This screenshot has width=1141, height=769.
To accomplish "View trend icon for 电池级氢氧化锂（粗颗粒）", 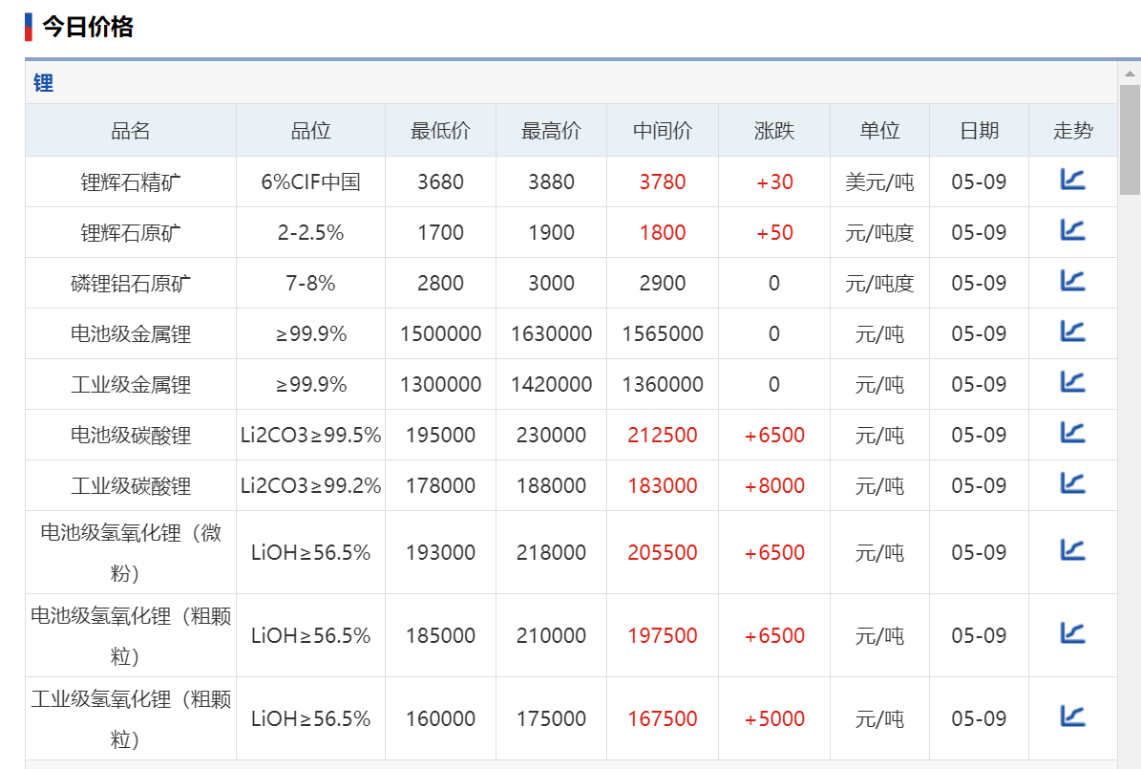I will [x=1072, y=633].
